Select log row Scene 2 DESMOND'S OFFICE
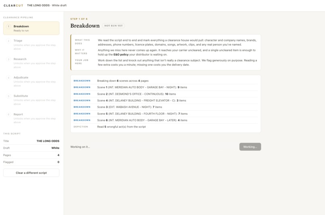325x215 pixels. click(166, 94)
